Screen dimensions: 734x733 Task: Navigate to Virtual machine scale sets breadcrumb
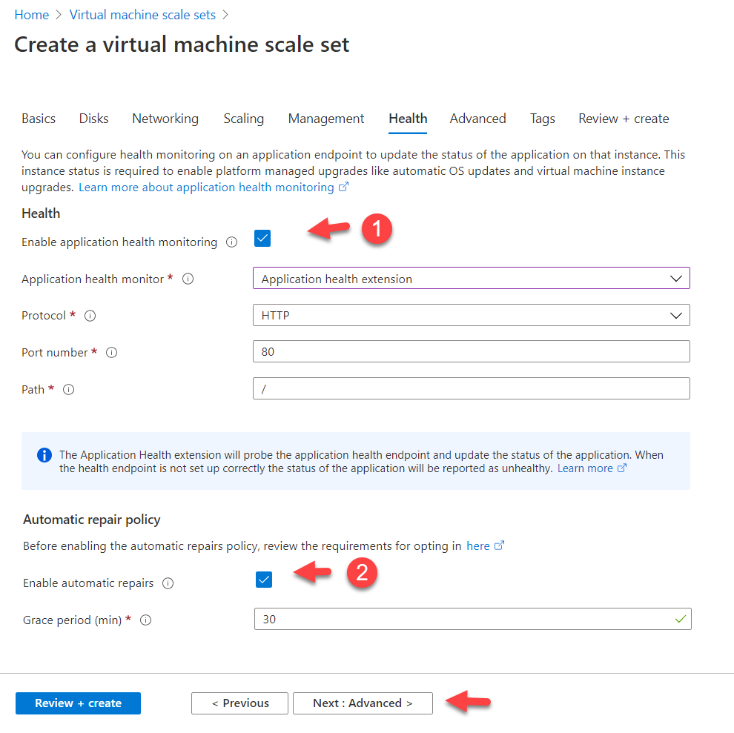click(x=142, y=15)
